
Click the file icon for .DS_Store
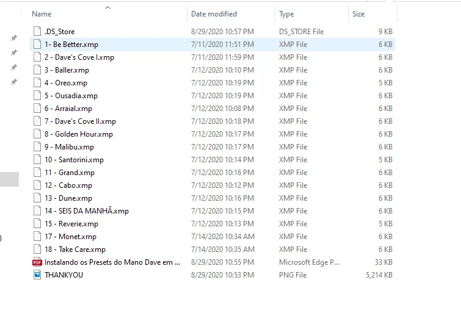coord(37,31)
